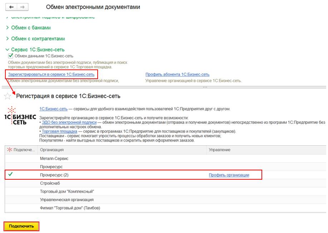Select the Металл-Сервис organization row

(x=54, y=158)
